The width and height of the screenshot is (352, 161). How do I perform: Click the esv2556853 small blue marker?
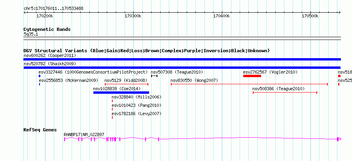point(40,84)
